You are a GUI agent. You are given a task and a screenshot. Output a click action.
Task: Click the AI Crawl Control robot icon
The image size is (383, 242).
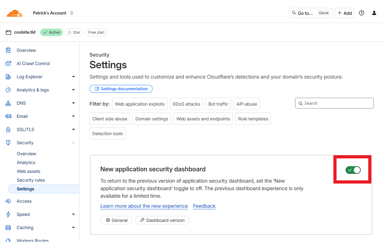tap(8, 63)
